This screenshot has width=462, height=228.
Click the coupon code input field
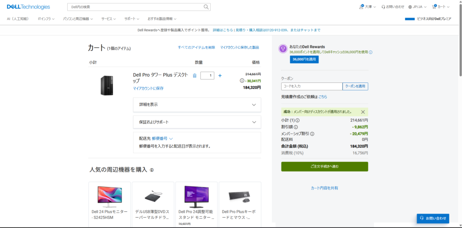pos(311,87)
